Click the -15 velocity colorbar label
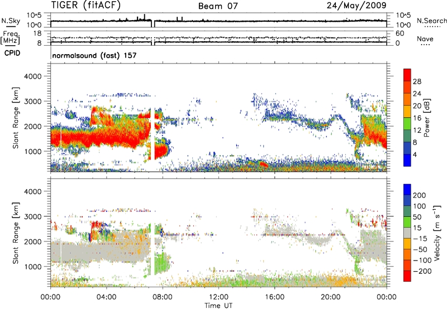The height and width of the screenshot is (309, 447). [x=420, y=239]
